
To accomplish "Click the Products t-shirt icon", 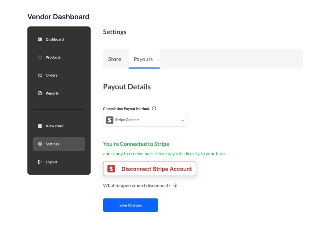I will tap(40, 57).
